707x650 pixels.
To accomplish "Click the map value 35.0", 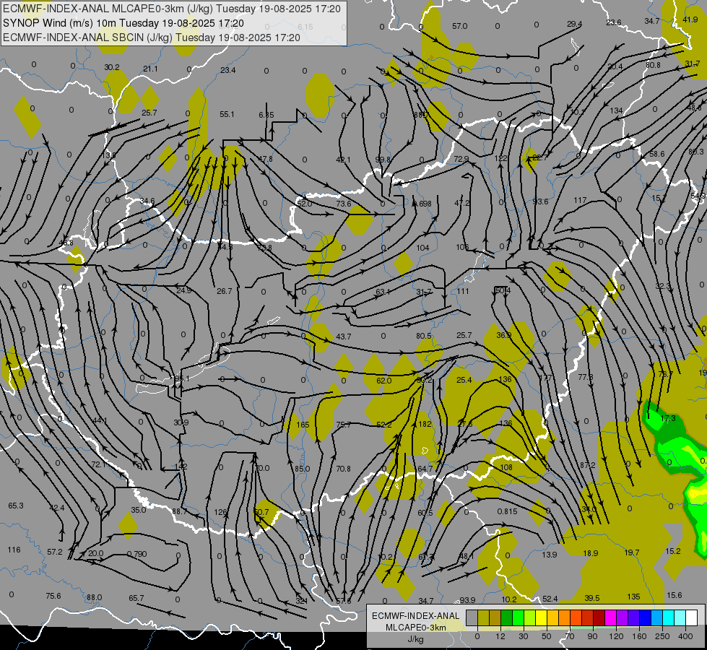I will (139, 510).
